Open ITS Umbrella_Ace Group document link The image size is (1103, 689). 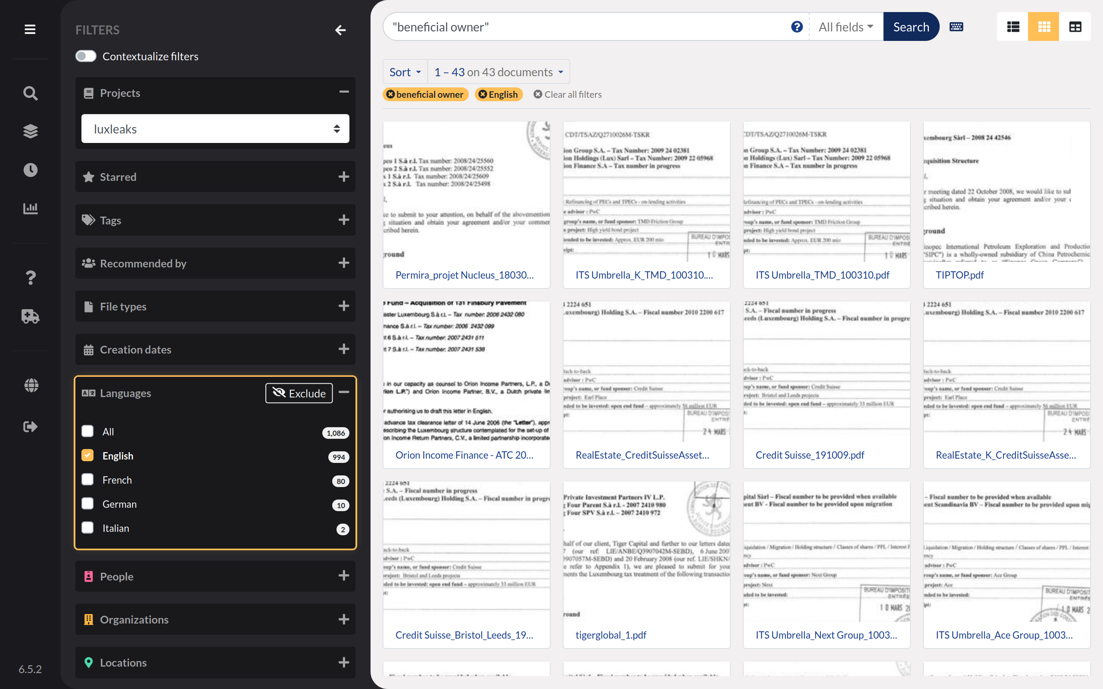pos(1004,635)
